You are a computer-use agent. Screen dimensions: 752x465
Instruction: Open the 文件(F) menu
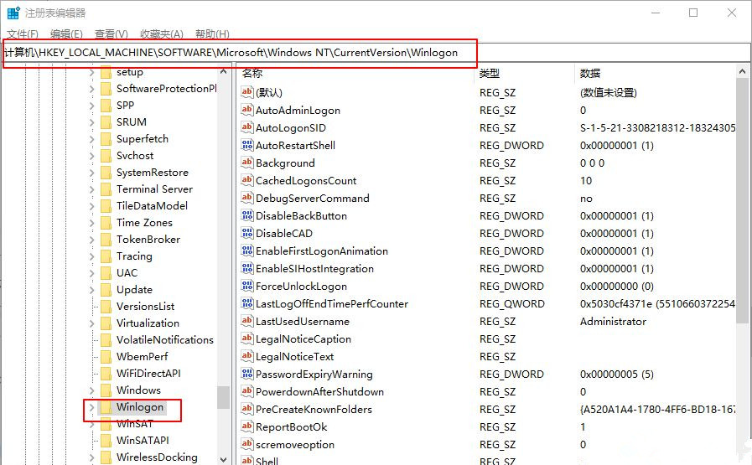coord(23,34)
